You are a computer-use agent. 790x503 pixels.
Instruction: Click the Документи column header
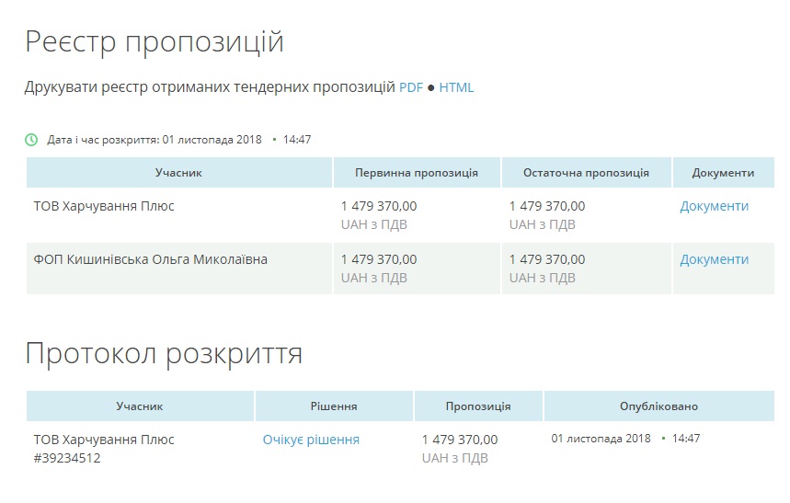click(723, 173)
